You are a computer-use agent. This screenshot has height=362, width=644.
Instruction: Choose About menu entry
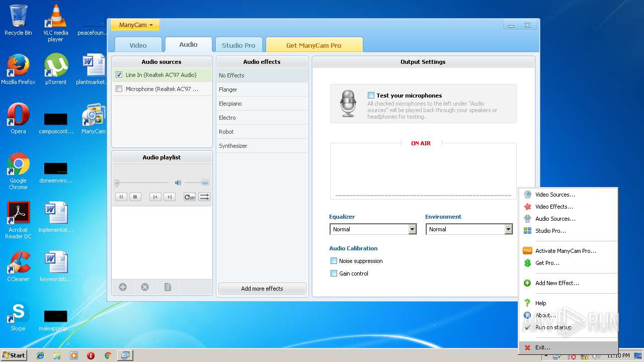pyautogui.click(x=568, y=315)
